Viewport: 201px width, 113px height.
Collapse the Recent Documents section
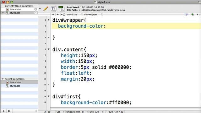pyautogui.click(x=3, y=79)
